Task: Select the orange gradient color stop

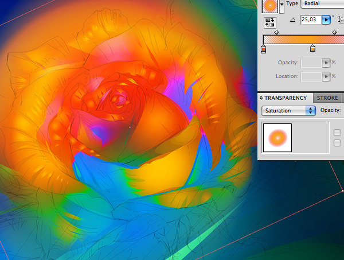Action: [x=312, y=48]
